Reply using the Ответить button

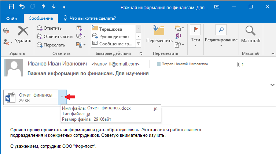49,28
